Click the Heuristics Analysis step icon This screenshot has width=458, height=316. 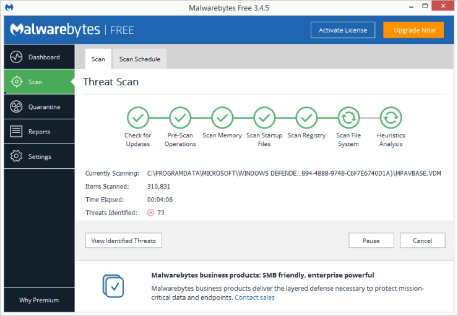[x=390, y=117]
